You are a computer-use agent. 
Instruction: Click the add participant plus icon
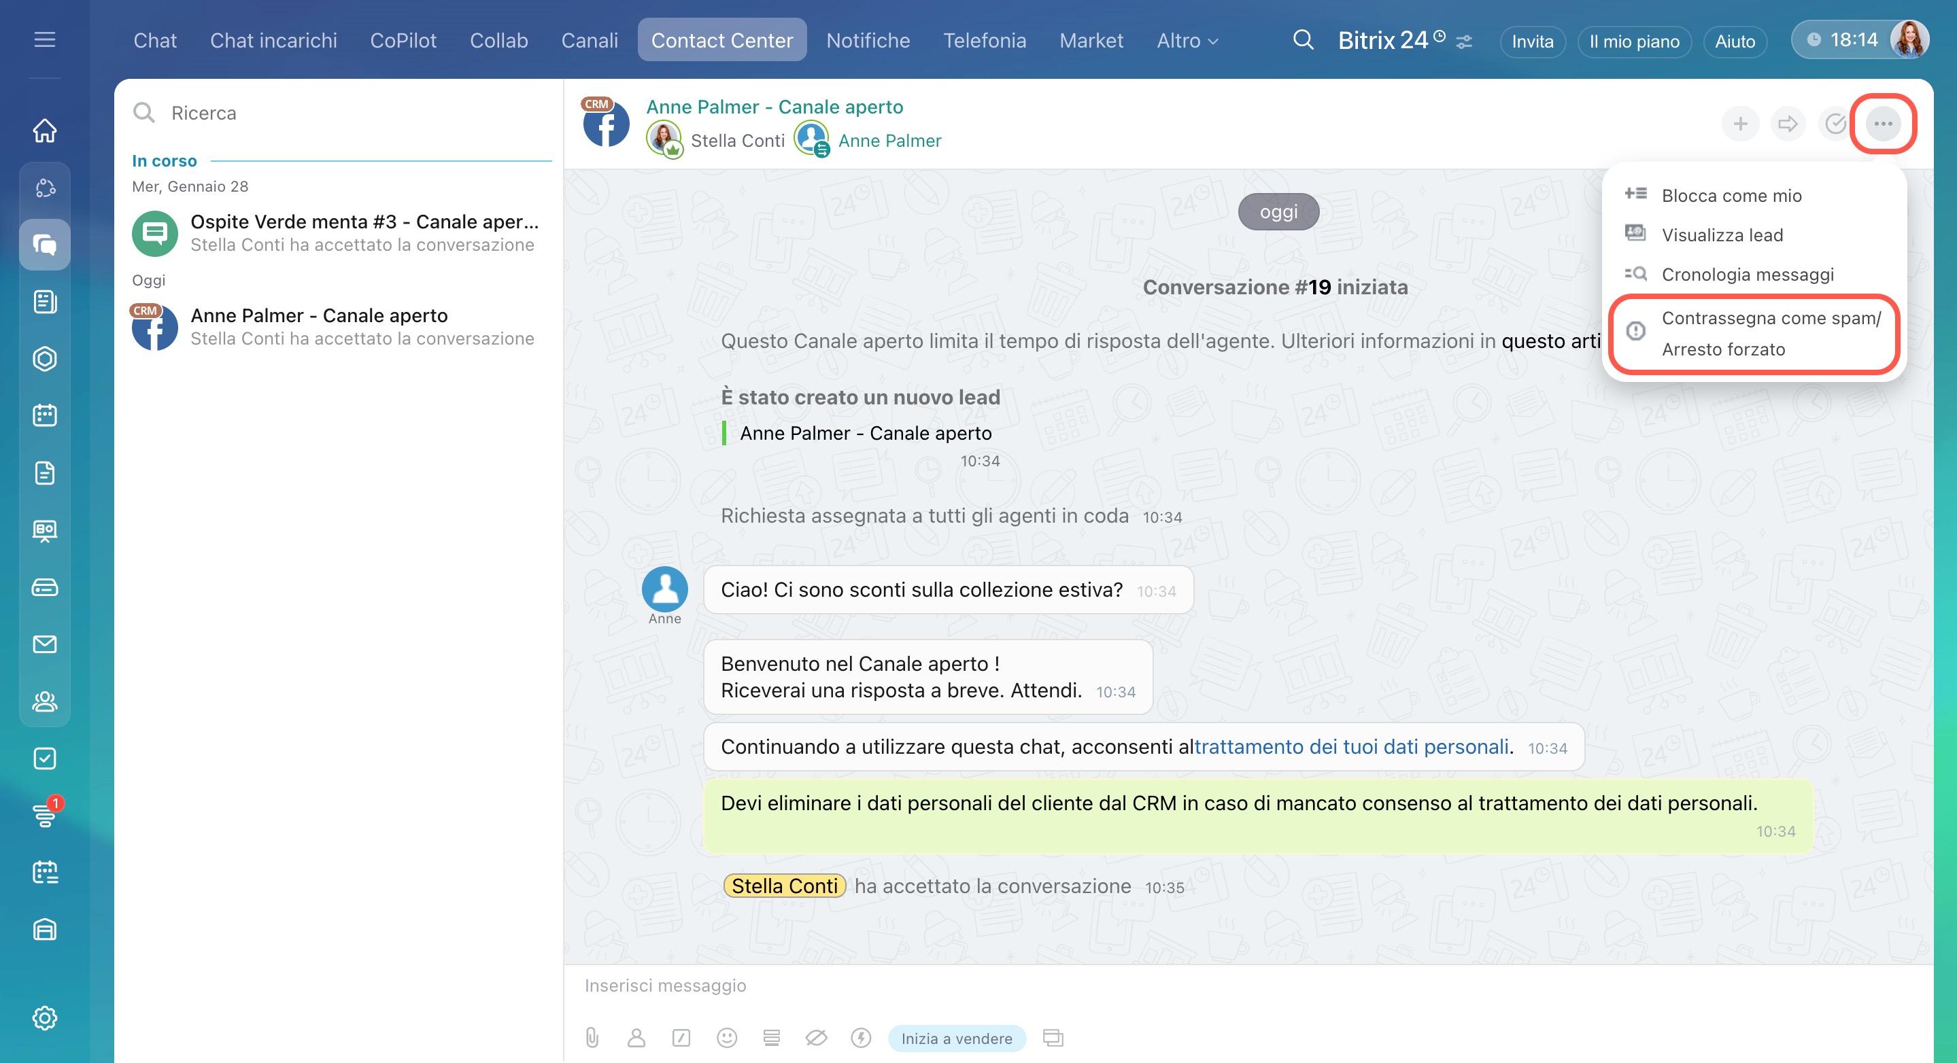[x=1739, y=124]
